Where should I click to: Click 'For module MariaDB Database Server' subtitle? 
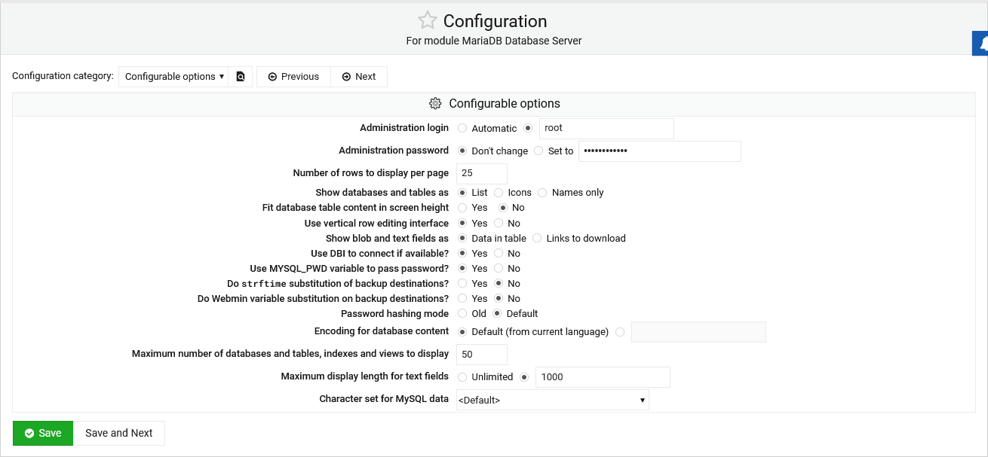[x=494, y=41]
